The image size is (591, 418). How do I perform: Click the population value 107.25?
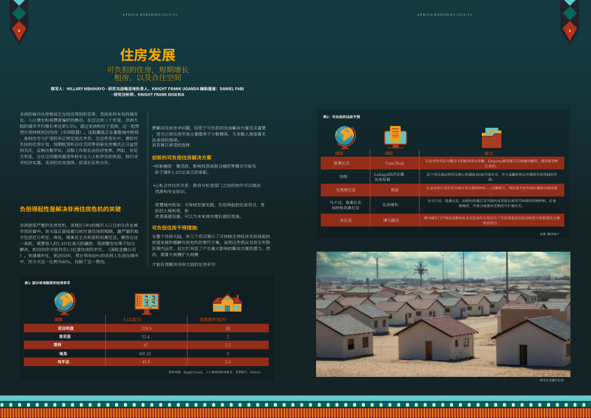pos(145,354)
